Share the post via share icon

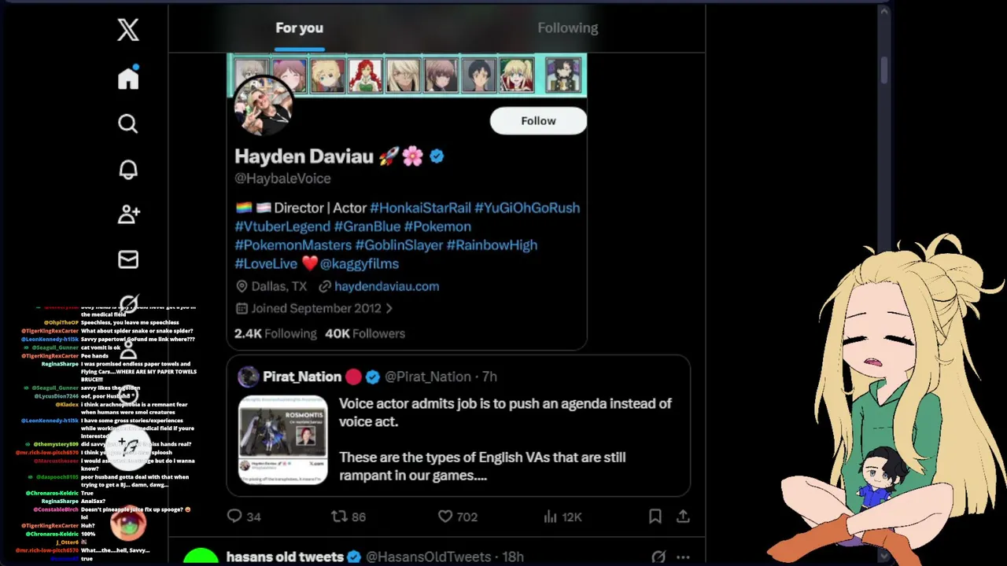[683, 516]
